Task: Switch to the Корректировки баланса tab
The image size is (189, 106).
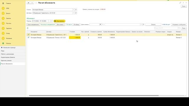Action: 13,57
